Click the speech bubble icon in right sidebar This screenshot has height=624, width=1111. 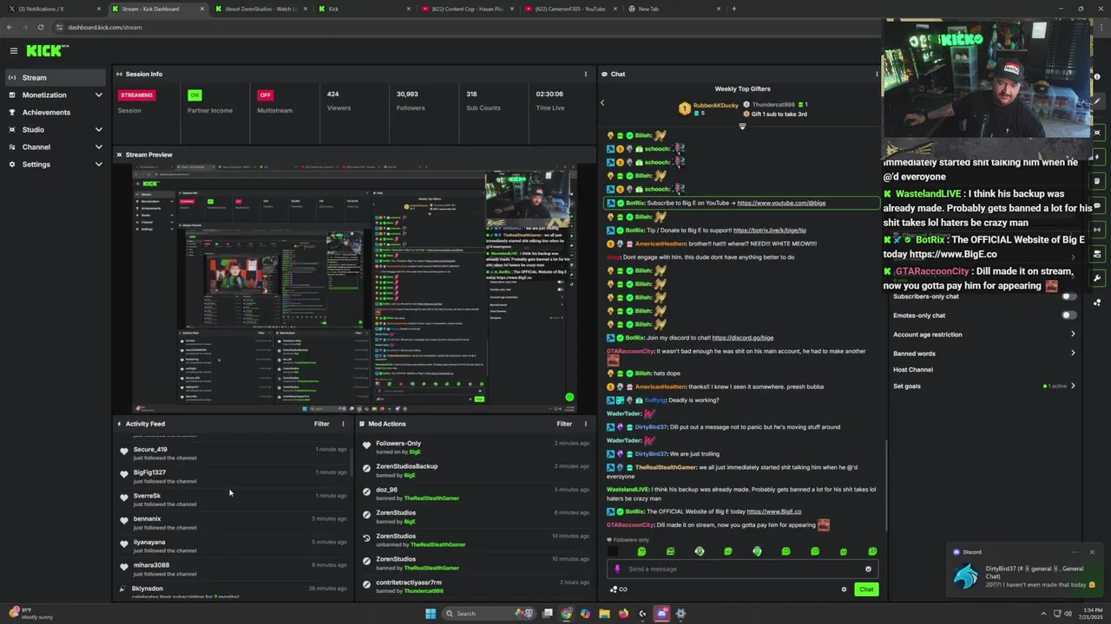[x=1097, y=205]
